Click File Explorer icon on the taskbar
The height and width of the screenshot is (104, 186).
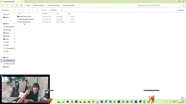tap(98, 102)
